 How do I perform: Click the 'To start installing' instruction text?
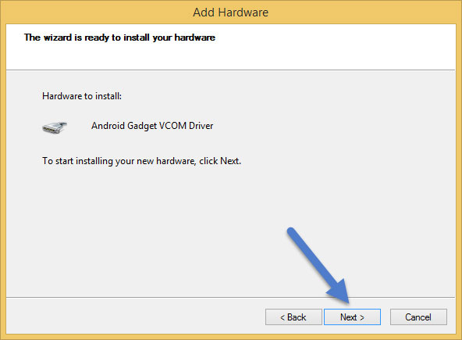[x=141, y=161]
